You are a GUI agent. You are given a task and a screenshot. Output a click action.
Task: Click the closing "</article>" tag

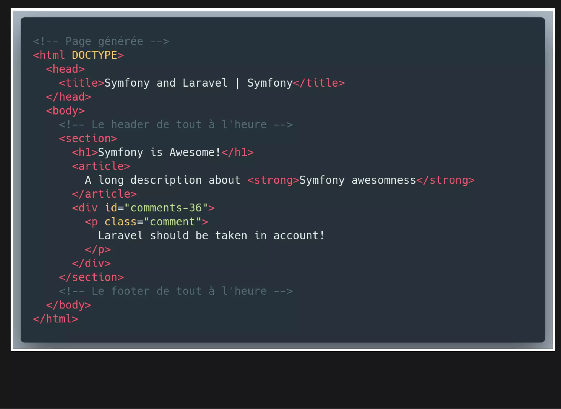pyautogui.click(x=104, y=194)
